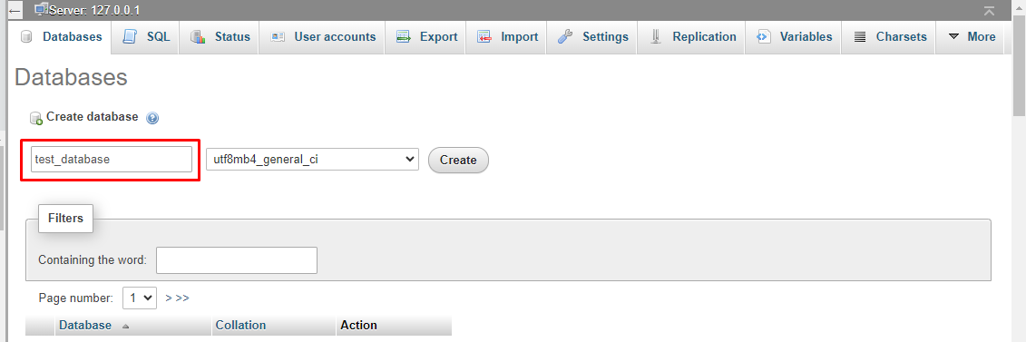Image resolution: width=1026 pixels, height=342 pixels.
Task: Click the Settings wrench icon
Action: [564, 36]
